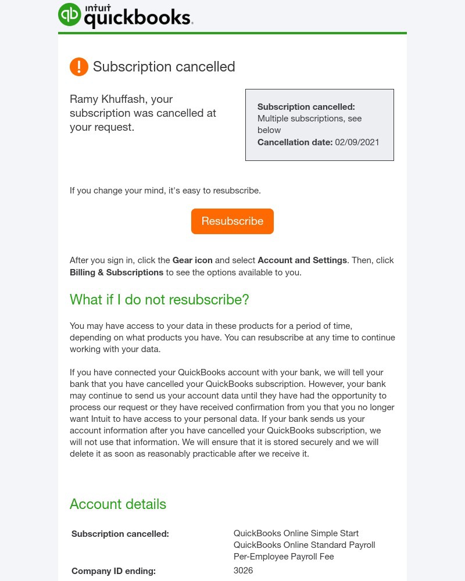Click the bold Gear icon mention
This screenshot has width=465, height=581.
pyautogui.click(x=192, y=260)
